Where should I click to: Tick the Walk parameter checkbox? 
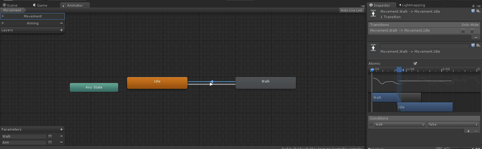click(x=50, y=137)
